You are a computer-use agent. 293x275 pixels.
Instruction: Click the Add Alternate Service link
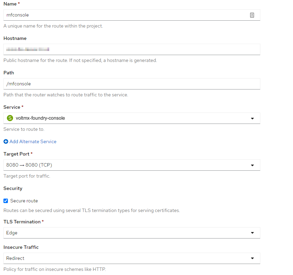pos(33,141)
